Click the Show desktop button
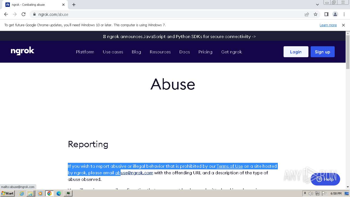 pyautogui.click(x=347, y=193)
